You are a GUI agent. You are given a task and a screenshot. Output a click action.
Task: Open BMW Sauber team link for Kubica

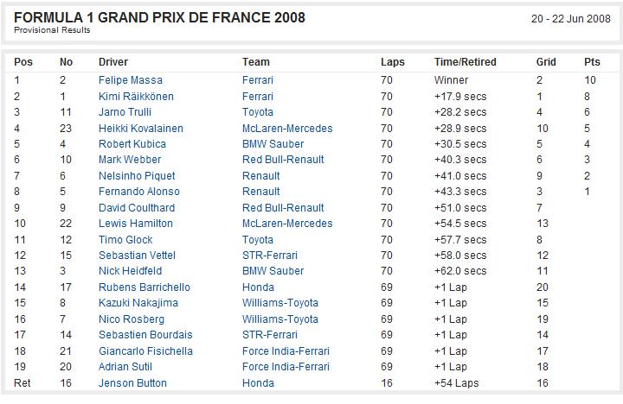(x=273, y=144)
